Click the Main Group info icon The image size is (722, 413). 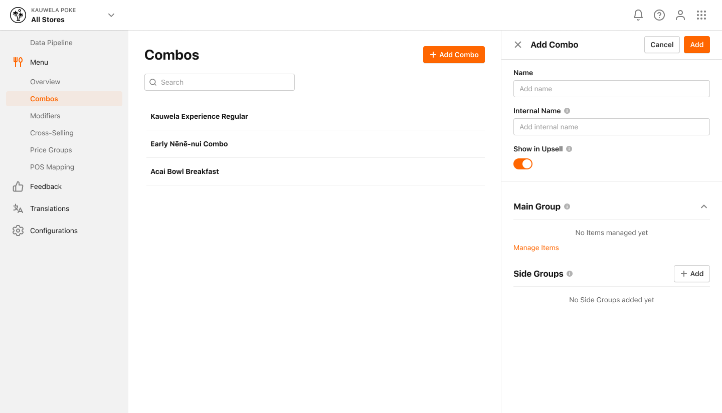click(x=567, y=207)
